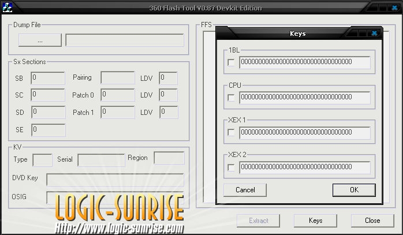The width and height of the screenshot is (403, 235).
Task: Click the Patch 0 field
Action: click(x=118, y=95)
